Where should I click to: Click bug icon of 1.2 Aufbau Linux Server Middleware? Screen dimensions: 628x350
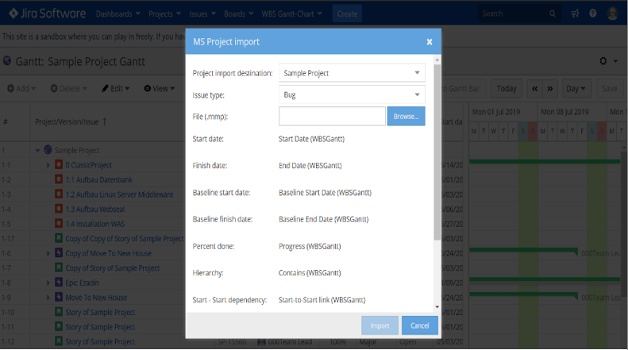coord(59,194)
